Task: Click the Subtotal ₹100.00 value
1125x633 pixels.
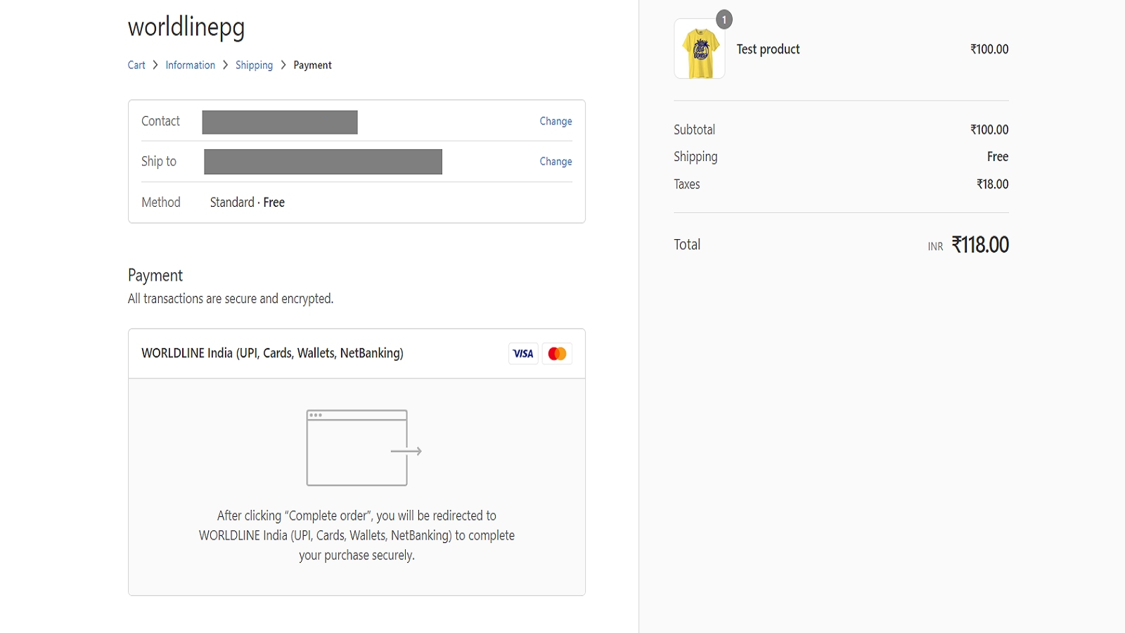Action: [989, 130]
